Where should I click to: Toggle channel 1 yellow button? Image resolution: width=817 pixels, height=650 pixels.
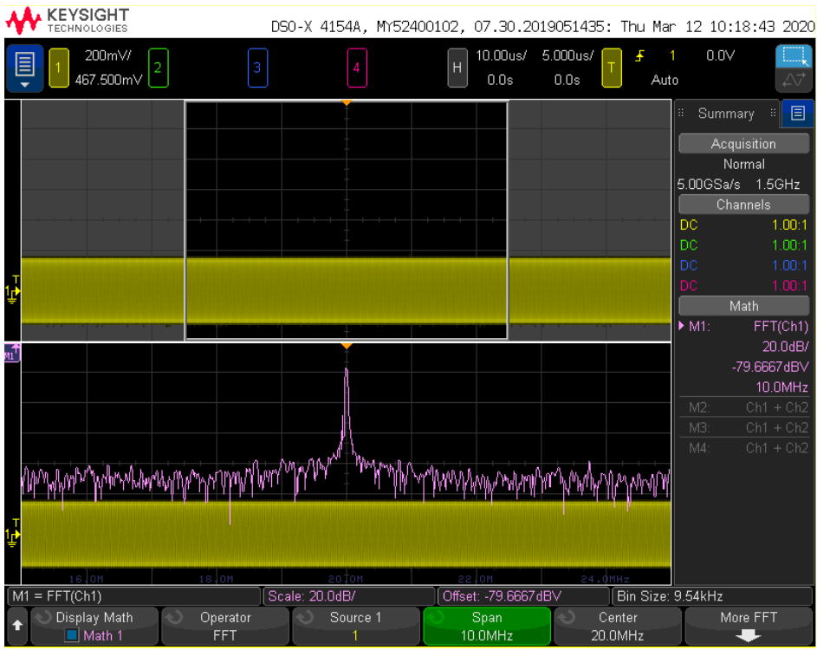click(x=59, y=68)
